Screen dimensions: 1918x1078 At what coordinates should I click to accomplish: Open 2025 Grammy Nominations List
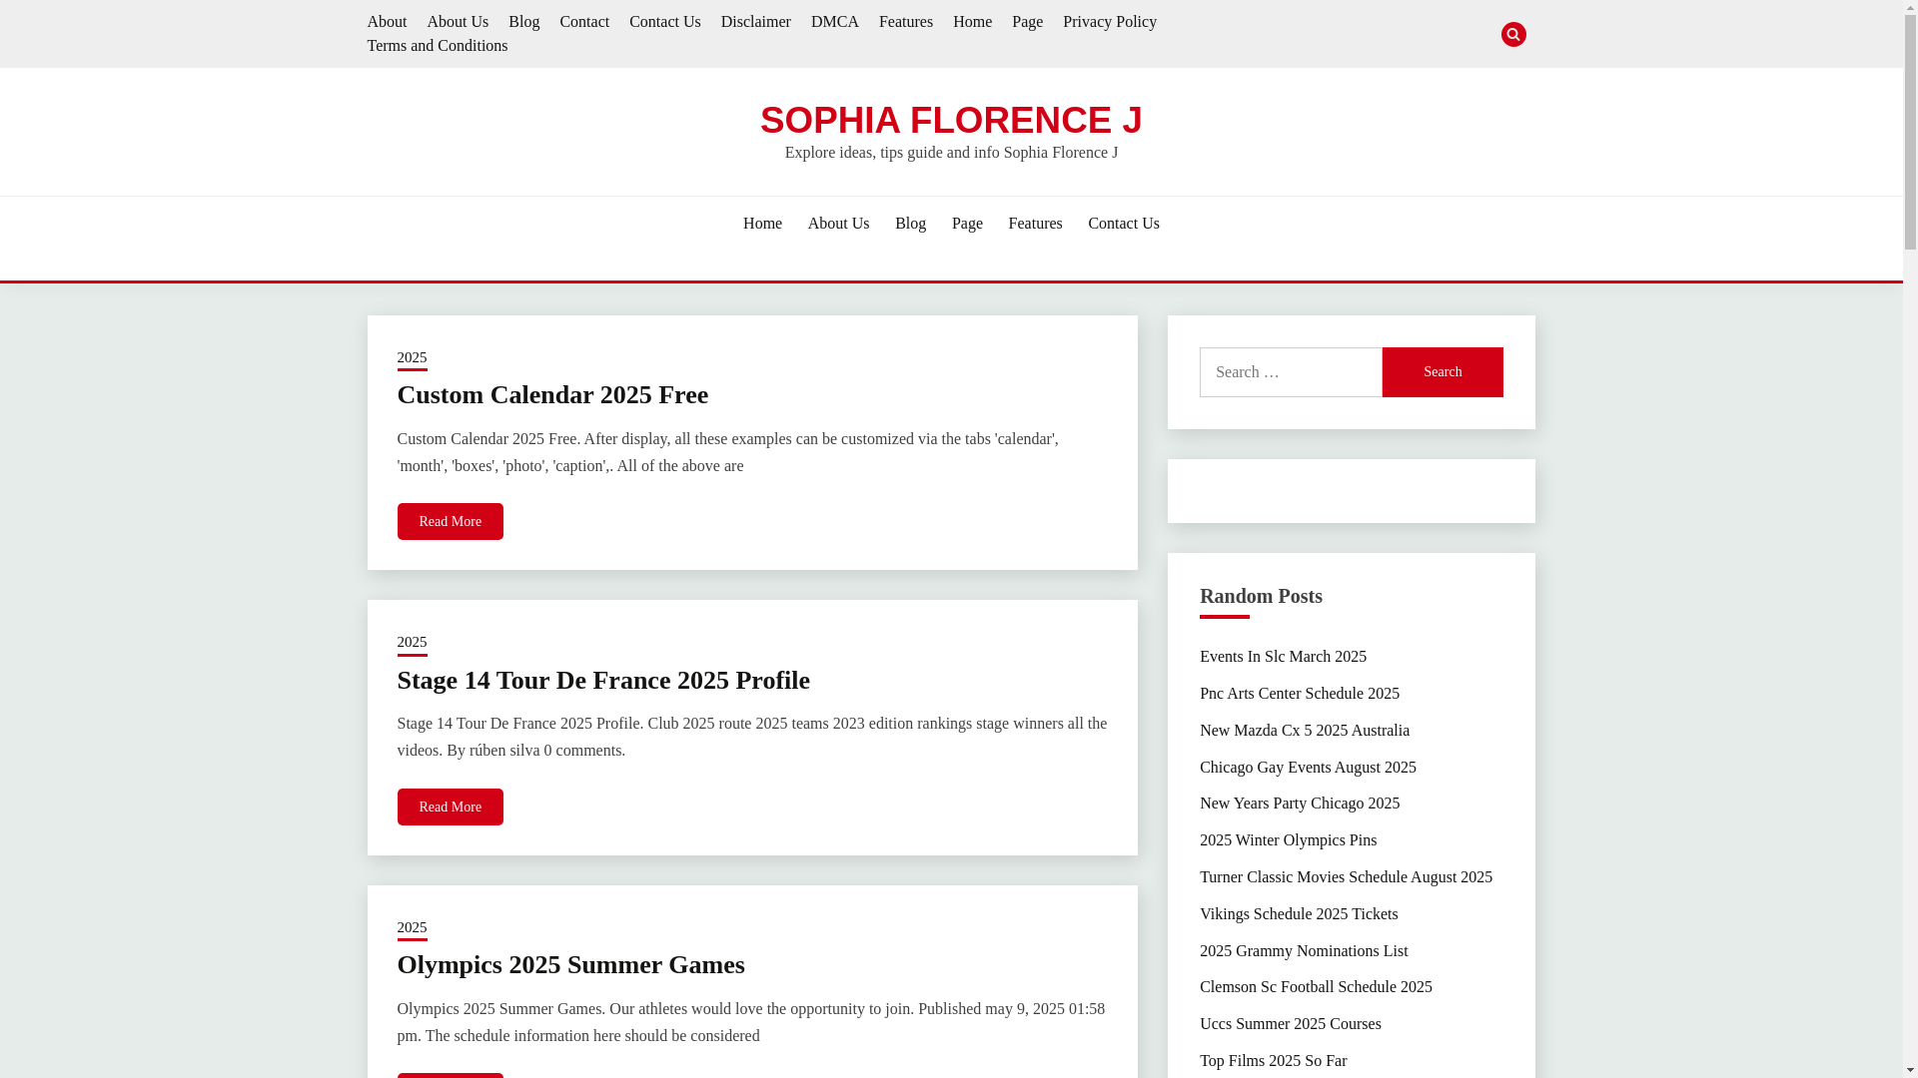1304,951
